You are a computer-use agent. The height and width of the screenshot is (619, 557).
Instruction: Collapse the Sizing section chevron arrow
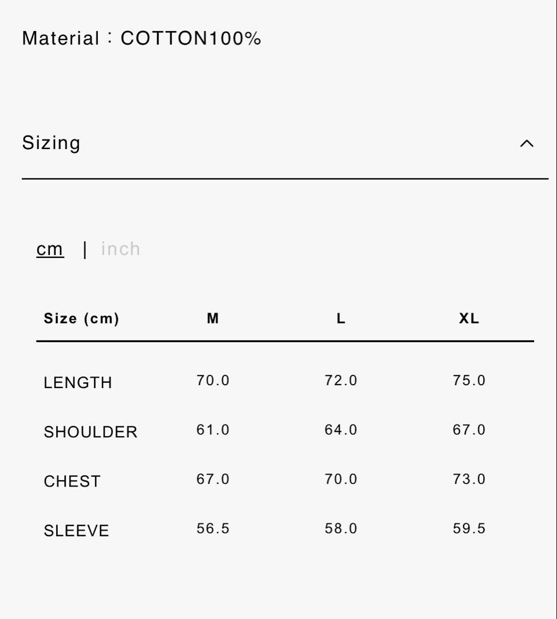[x=526, y=143]
